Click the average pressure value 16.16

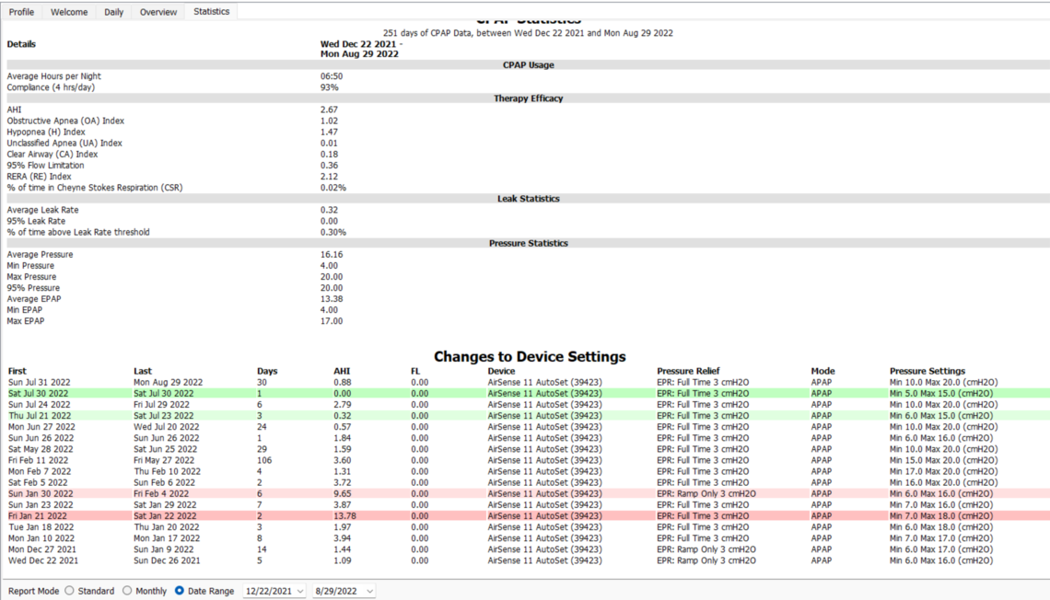pyautogui.click(x=332, y=255)
